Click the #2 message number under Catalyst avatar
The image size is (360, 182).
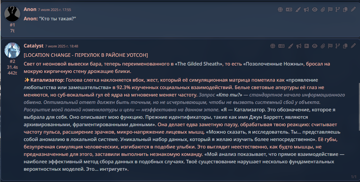pos(12,61)
